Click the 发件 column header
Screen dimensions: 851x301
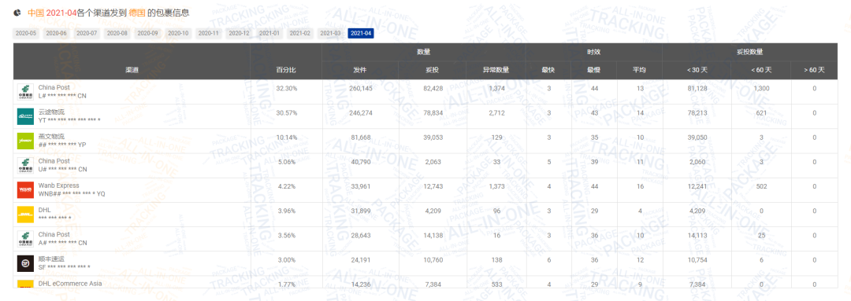pos(360,70)
